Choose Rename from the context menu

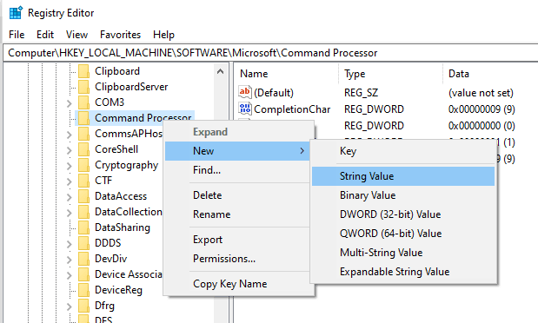coord(238,214)
